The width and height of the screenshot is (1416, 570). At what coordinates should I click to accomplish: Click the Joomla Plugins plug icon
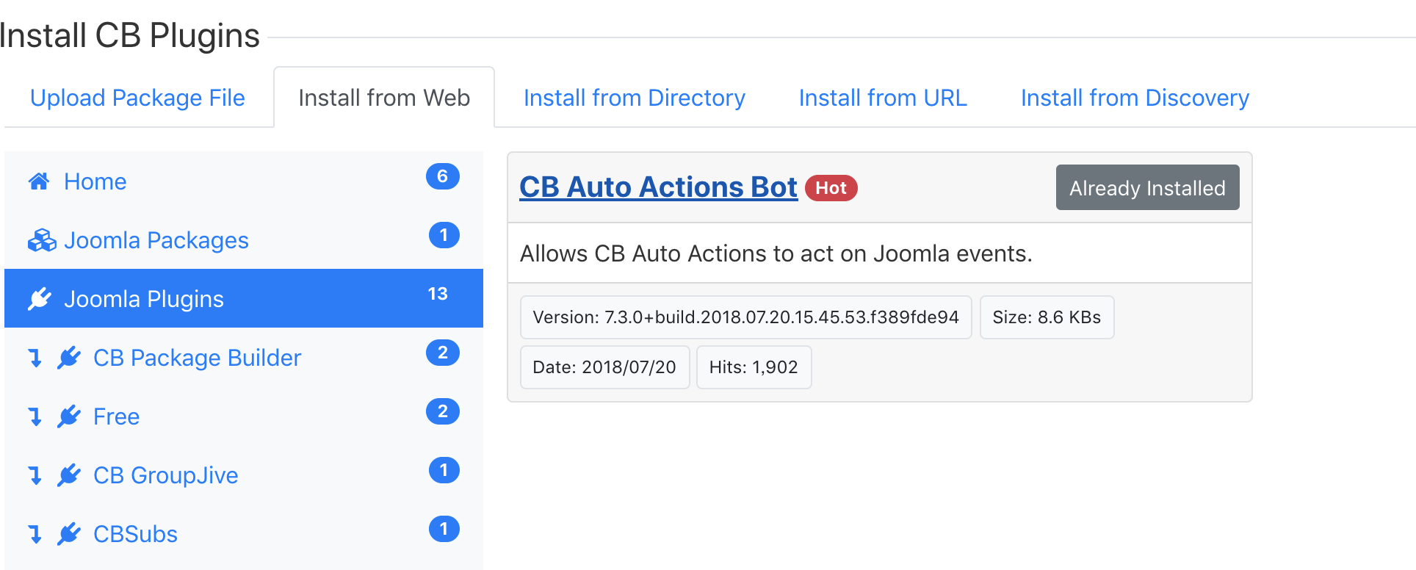tap(40, 299)
